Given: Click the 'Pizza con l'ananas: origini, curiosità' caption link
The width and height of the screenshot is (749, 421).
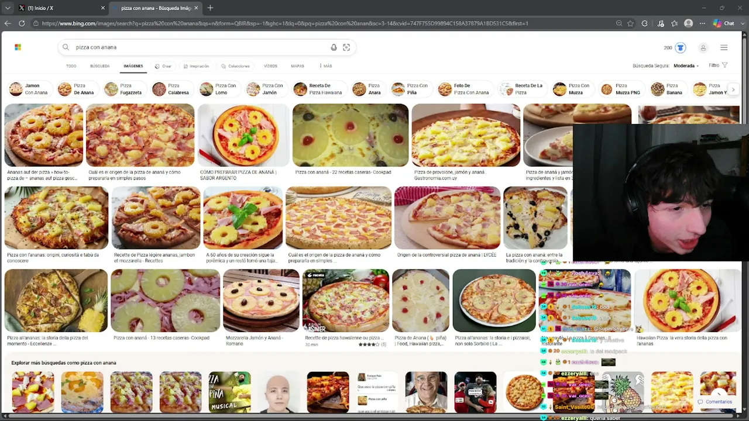Looking at the screenshot, I should 53,258.
